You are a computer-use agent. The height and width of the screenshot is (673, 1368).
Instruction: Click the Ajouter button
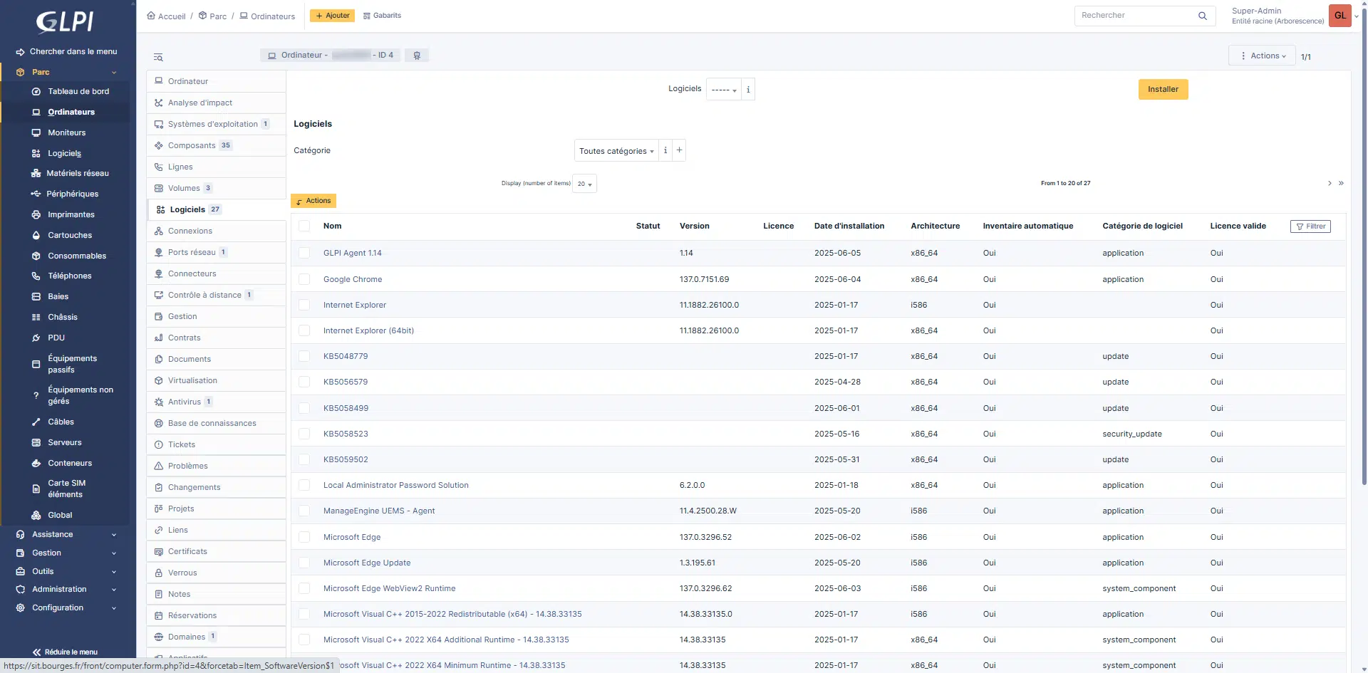click(x=332, y=16)
